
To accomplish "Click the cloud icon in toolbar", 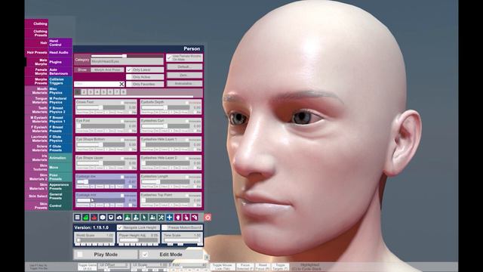I will 119,218.
